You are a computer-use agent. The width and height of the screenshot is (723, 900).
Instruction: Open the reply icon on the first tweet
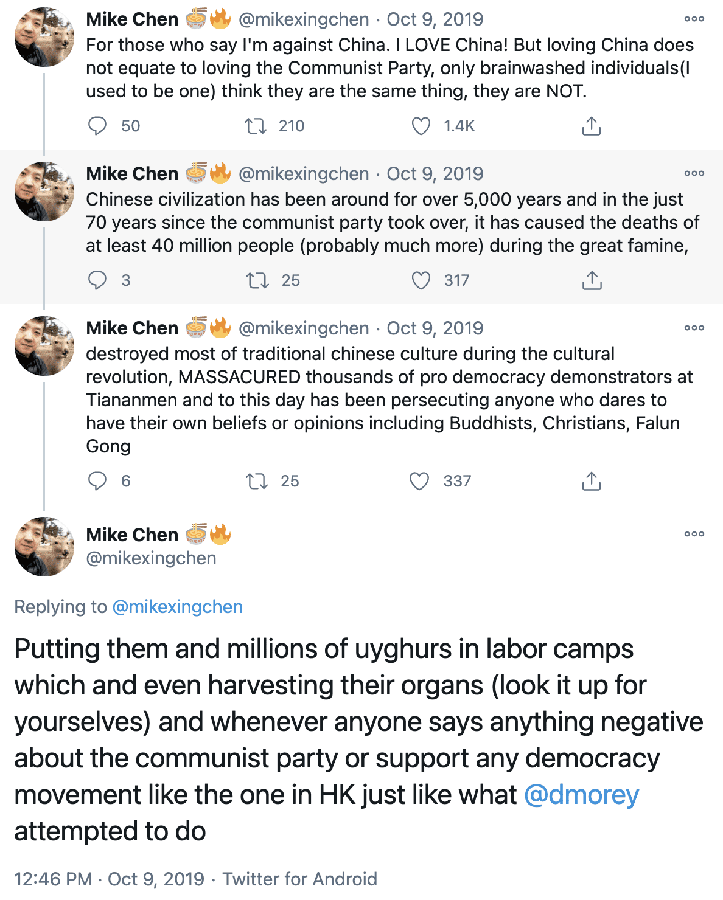(97, 126)
